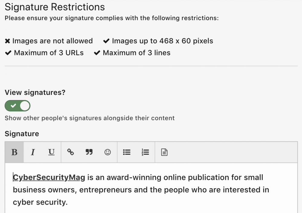Image resolution: width=302 pixels, height=213 pixels.
Task: Toggle bold formatting in the signature editor
Action: click(14, 152)
